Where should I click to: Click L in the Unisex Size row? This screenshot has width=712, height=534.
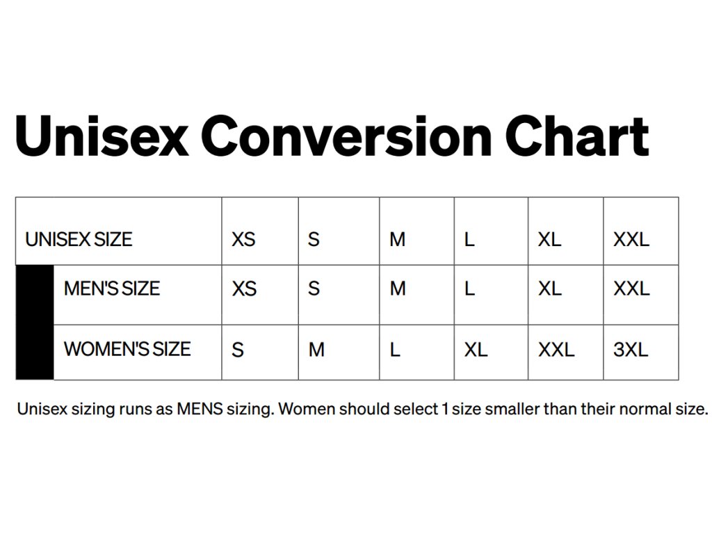click(469, 239)
